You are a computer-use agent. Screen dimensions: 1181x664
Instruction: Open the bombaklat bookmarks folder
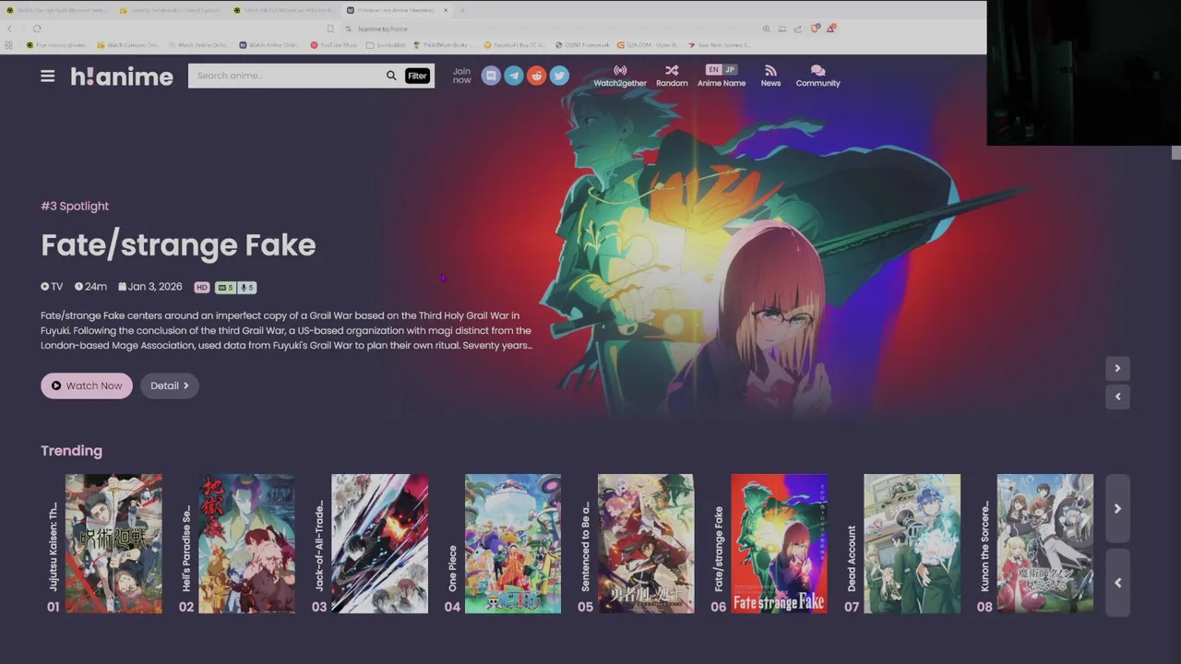point(386,44)
